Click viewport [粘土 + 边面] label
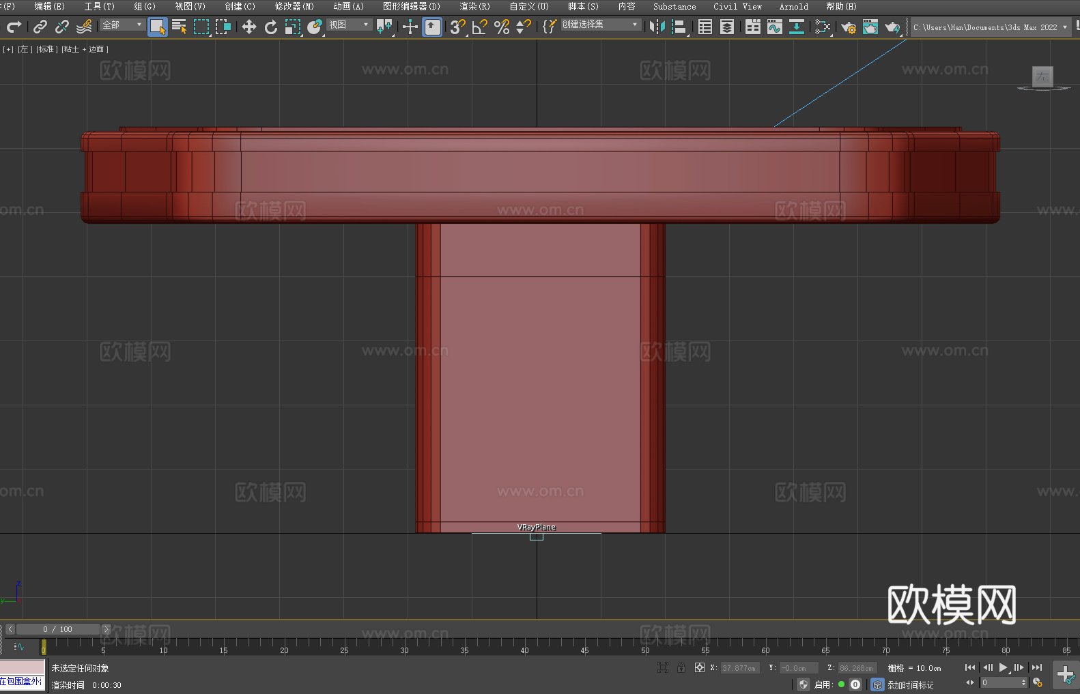Image resolution: width=1080 pixels, height=694 pixels. pos(85,49)
